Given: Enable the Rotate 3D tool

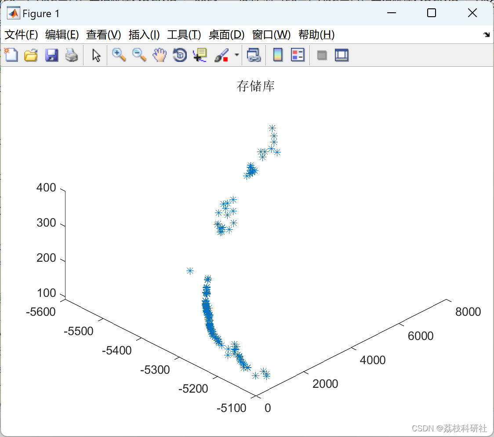Looking at the screenshot, I should (x=180, y=55).
